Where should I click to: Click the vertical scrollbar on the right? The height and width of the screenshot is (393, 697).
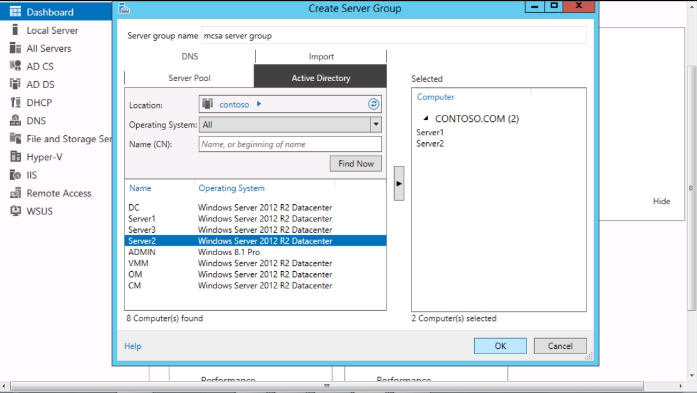point(691,188)
